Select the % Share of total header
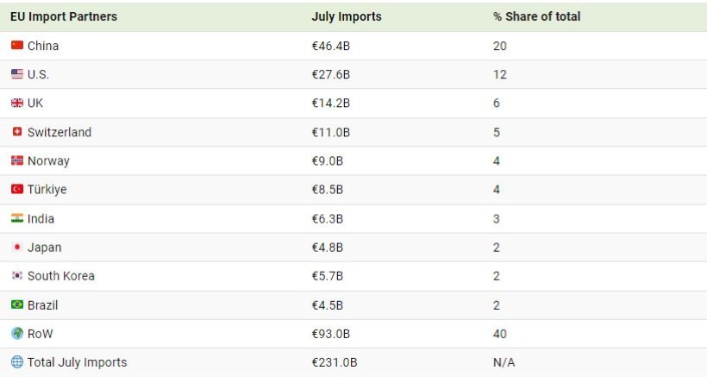 (x=536, y=17)
